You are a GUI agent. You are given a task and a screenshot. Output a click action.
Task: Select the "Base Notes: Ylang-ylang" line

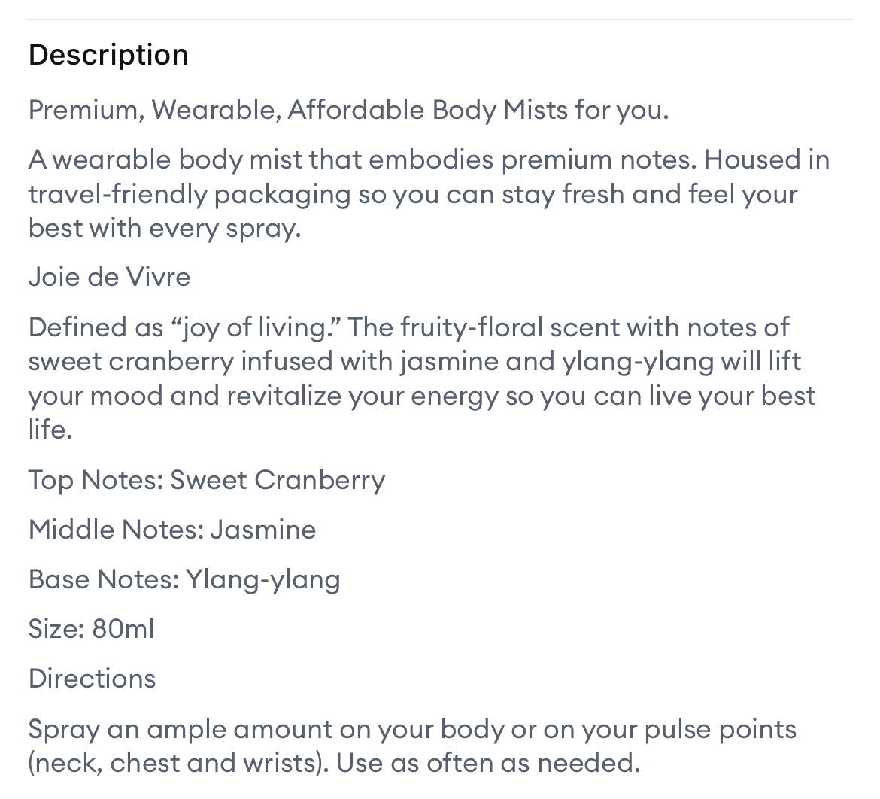click(184, 579)
